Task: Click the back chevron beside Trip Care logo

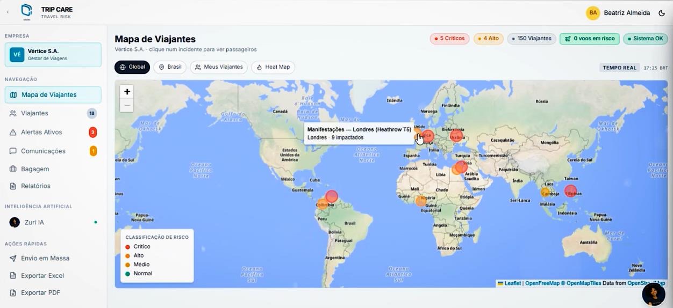Action: 8,12
